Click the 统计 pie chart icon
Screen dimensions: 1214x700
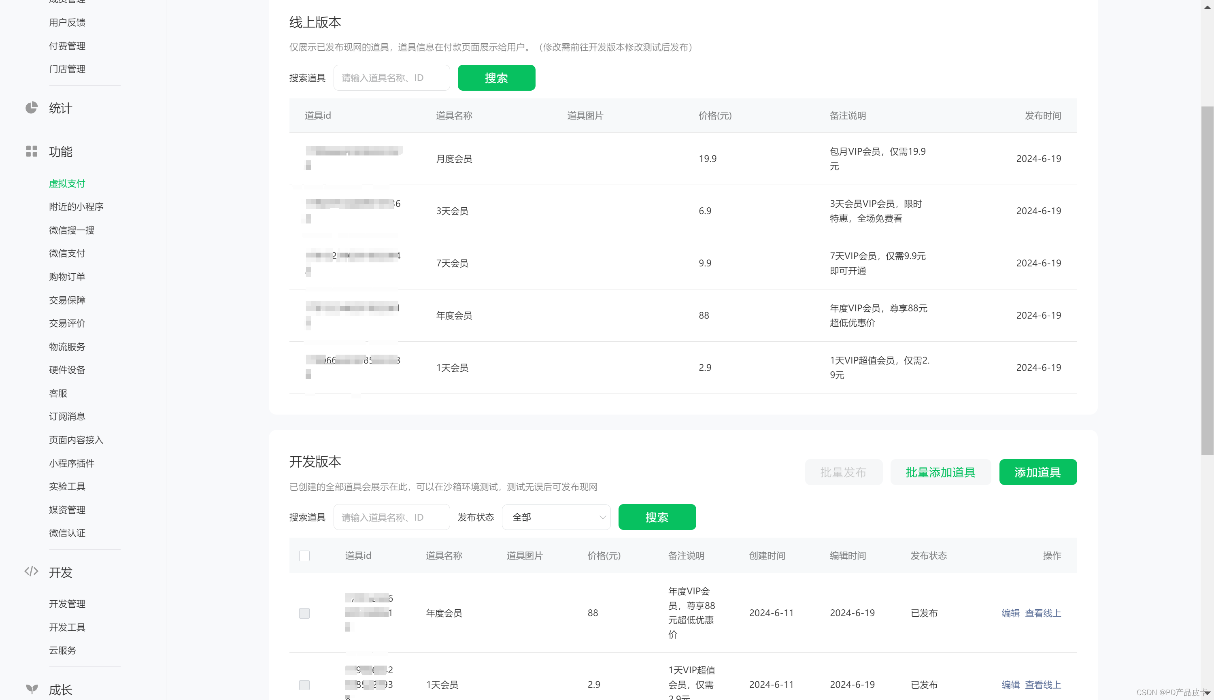pos(31,108)
